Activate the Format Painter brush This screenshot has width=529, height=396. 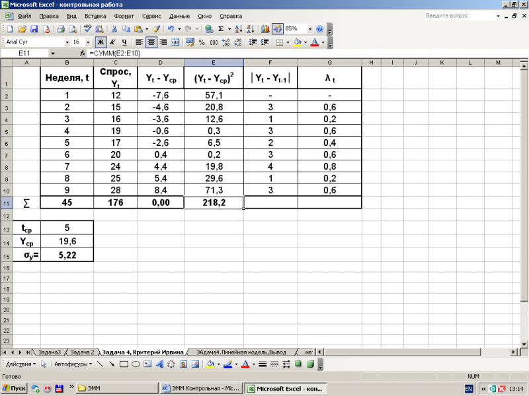(156, 29)
